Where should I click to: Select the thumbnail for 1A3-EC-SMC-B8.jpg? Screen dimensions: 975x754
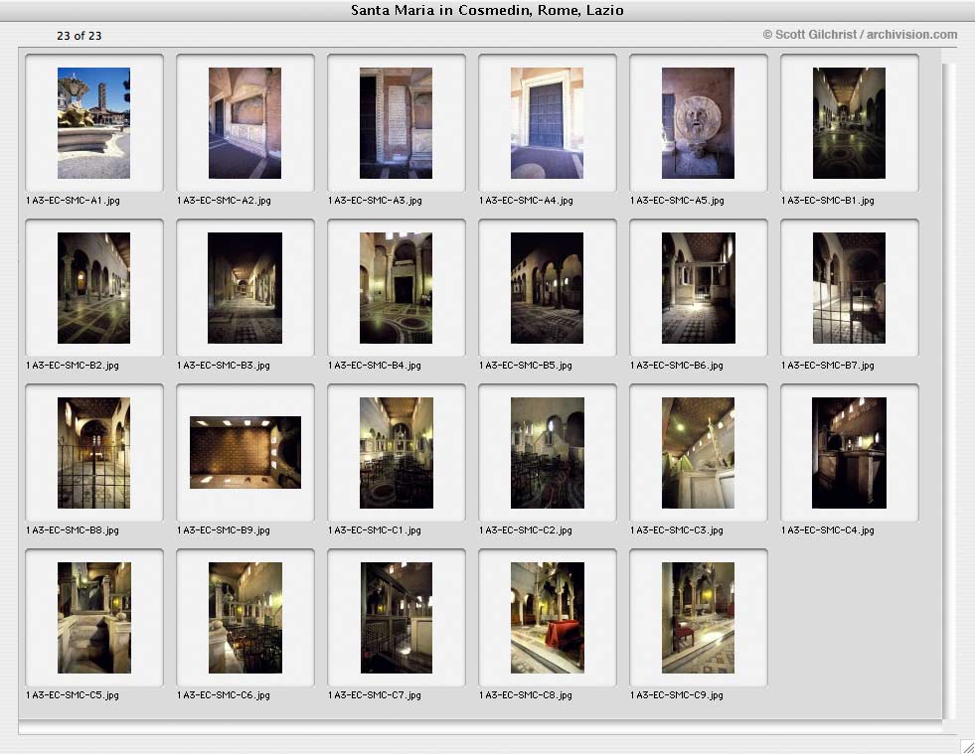(x=93, y=453)
